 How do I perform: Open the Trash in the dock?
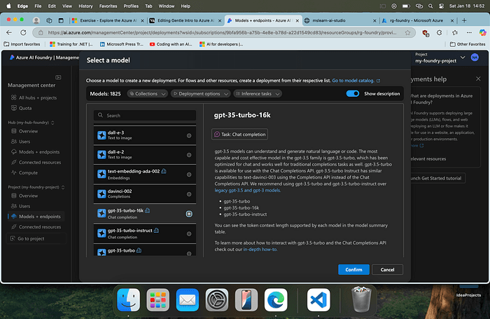click(361, 299)
